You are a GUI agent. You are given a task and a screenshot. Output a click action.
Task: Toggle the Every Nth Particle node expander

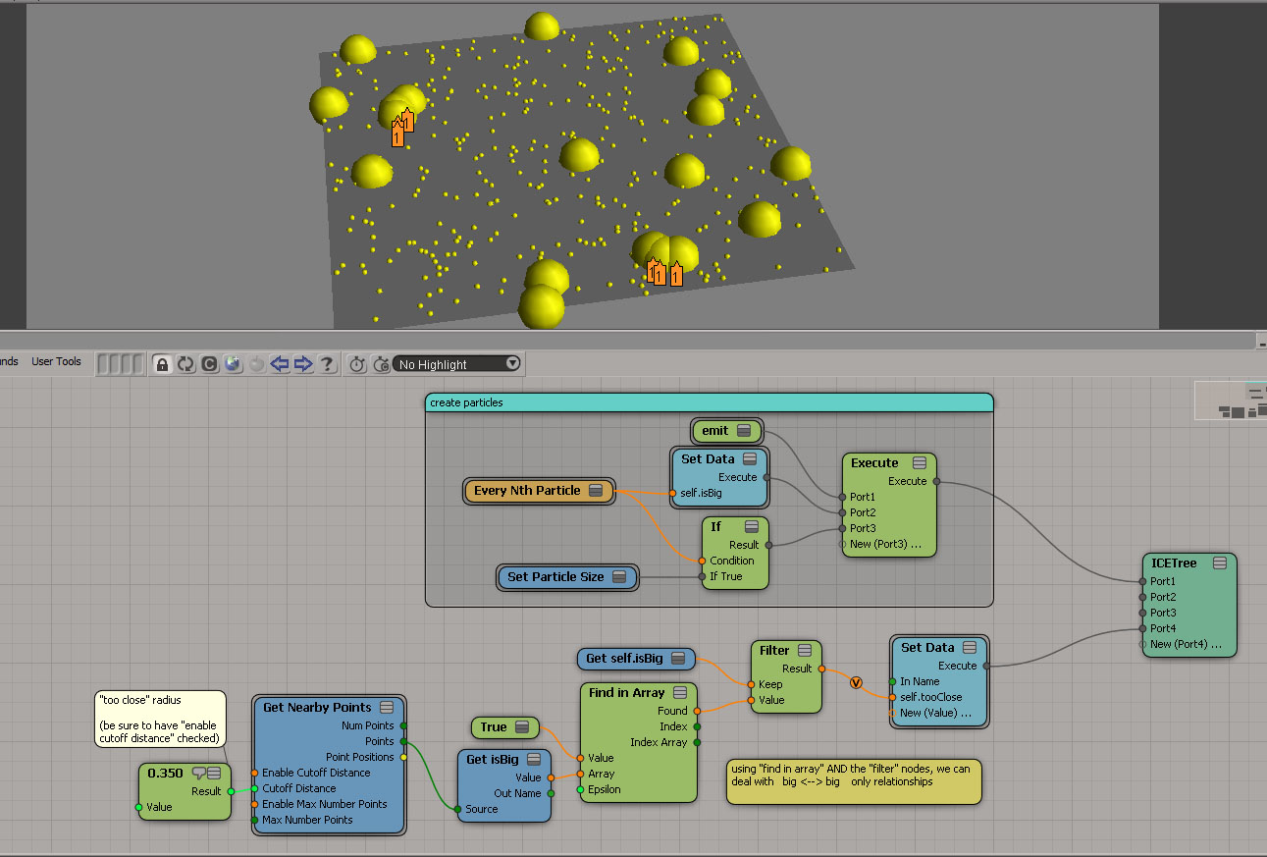coord(596,491)
